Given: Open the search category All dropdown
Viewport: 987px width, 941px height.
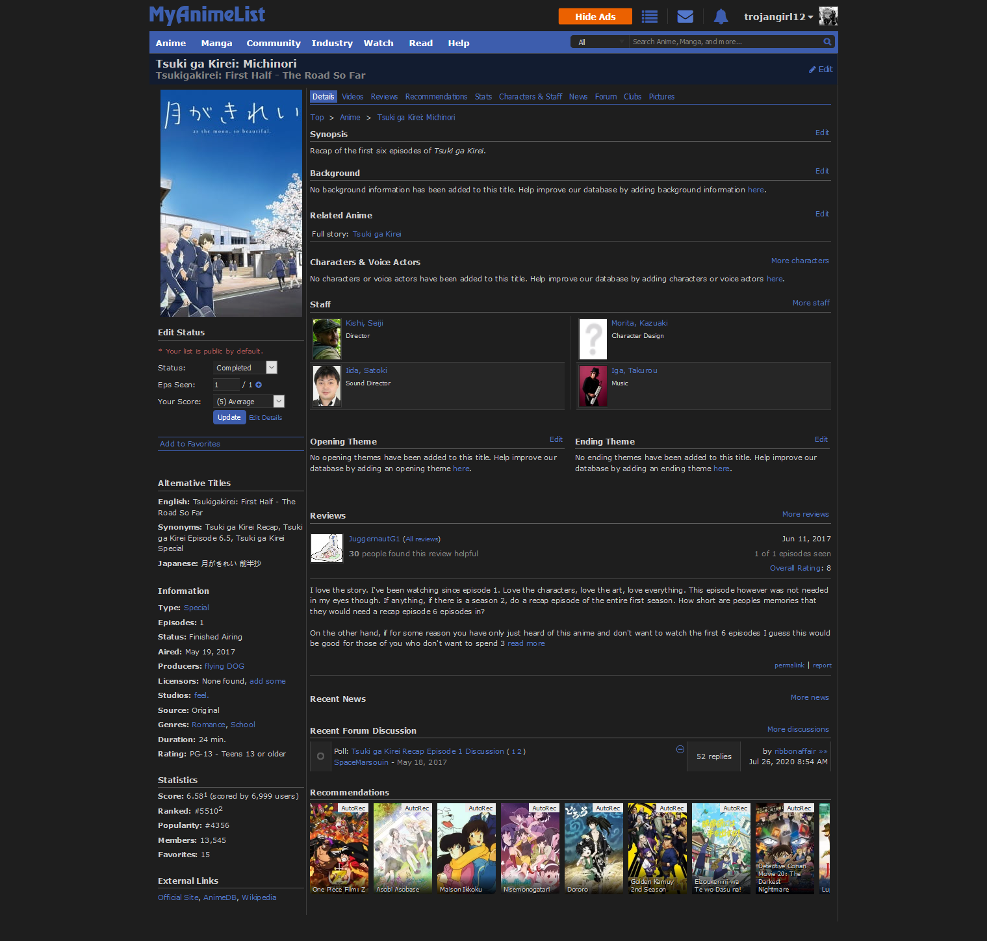Looking at the screenshot, I should pos(600,42).
